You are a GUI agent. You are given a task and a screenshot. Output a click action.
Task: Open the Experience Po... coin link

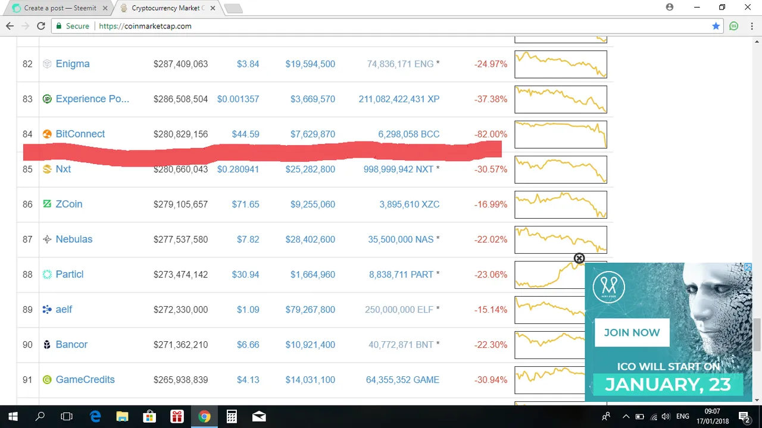tap(92, 99)
